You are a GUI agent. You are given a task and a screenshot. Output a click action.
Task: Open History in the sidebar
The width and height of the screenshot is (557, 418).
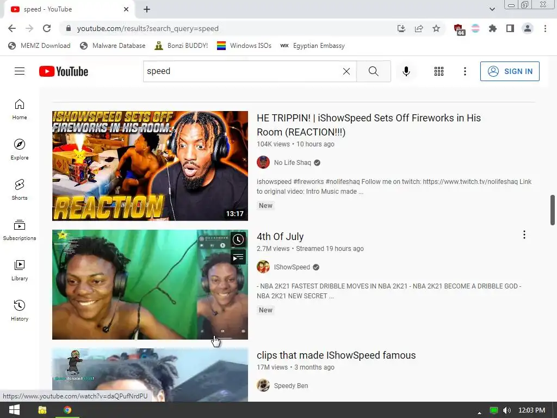(x=20, y=310)
